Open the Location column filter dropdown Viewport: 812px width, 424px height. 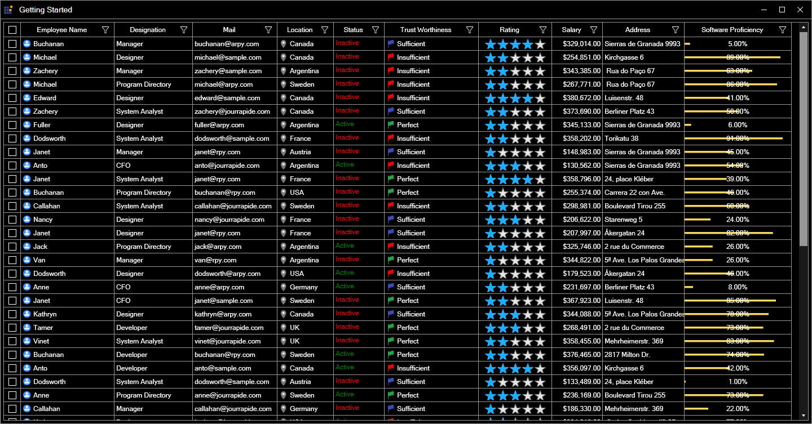point(325,30)
